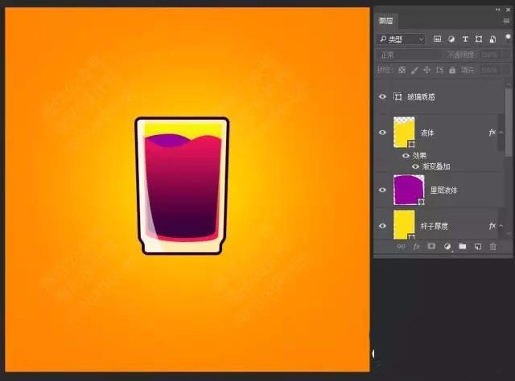Hide the 杯子厚度 layer eye
The image size is (515, 381).
382,226
